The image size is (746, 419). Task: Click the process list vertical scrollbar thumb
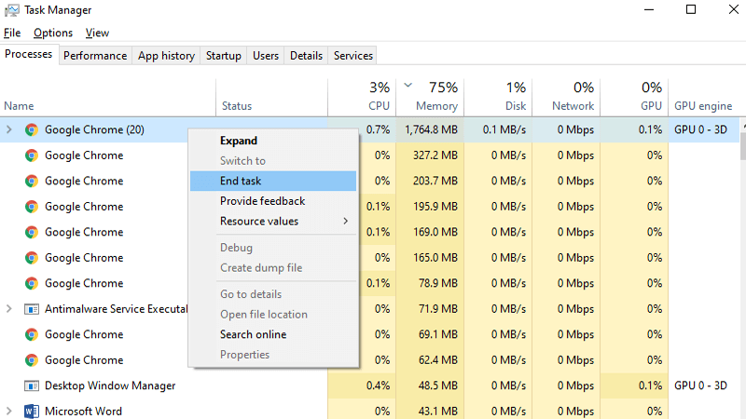[x=742, y=146]
